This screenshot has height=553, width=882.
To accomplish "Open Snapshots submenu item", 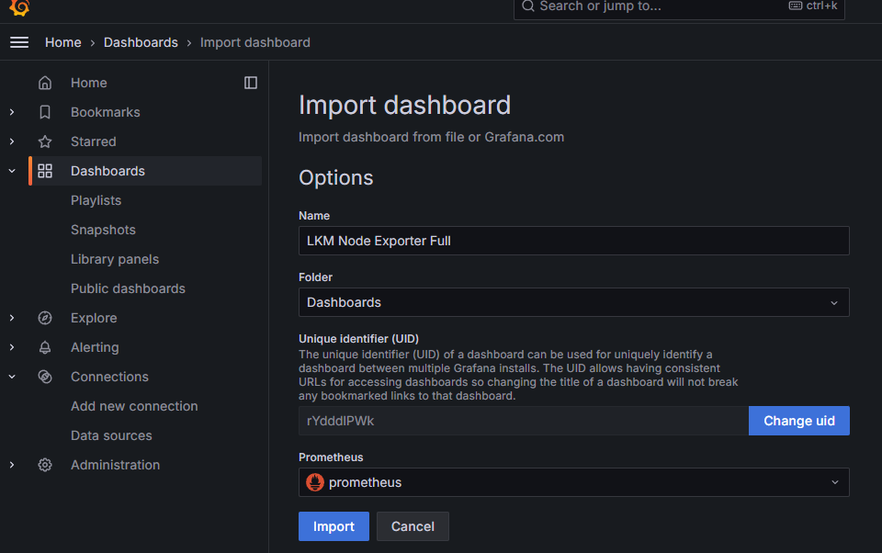I will pyautogui.click(x=103, y=230).
